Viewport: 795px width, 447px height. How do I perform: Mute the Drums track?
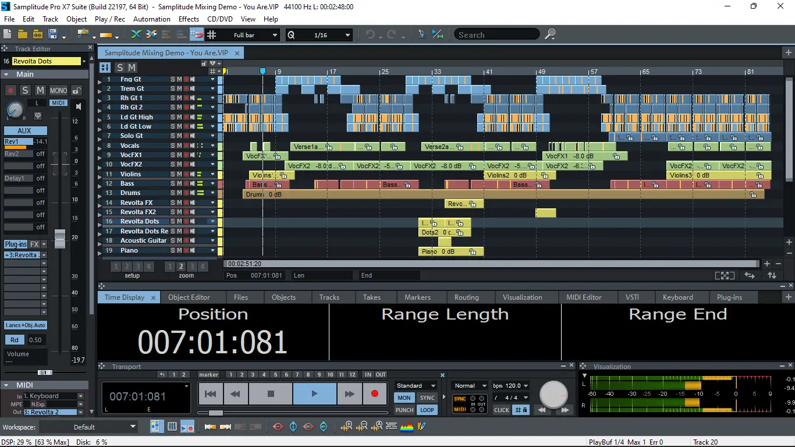[179, 193]
